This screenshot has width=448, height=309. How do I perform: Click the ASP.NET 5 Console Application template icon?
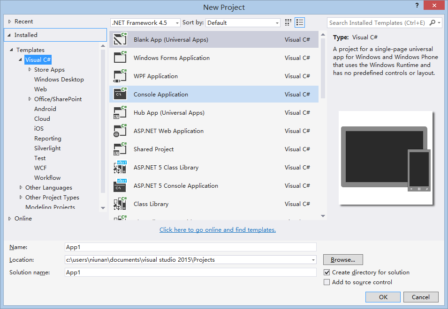click(x=120, y=185)
